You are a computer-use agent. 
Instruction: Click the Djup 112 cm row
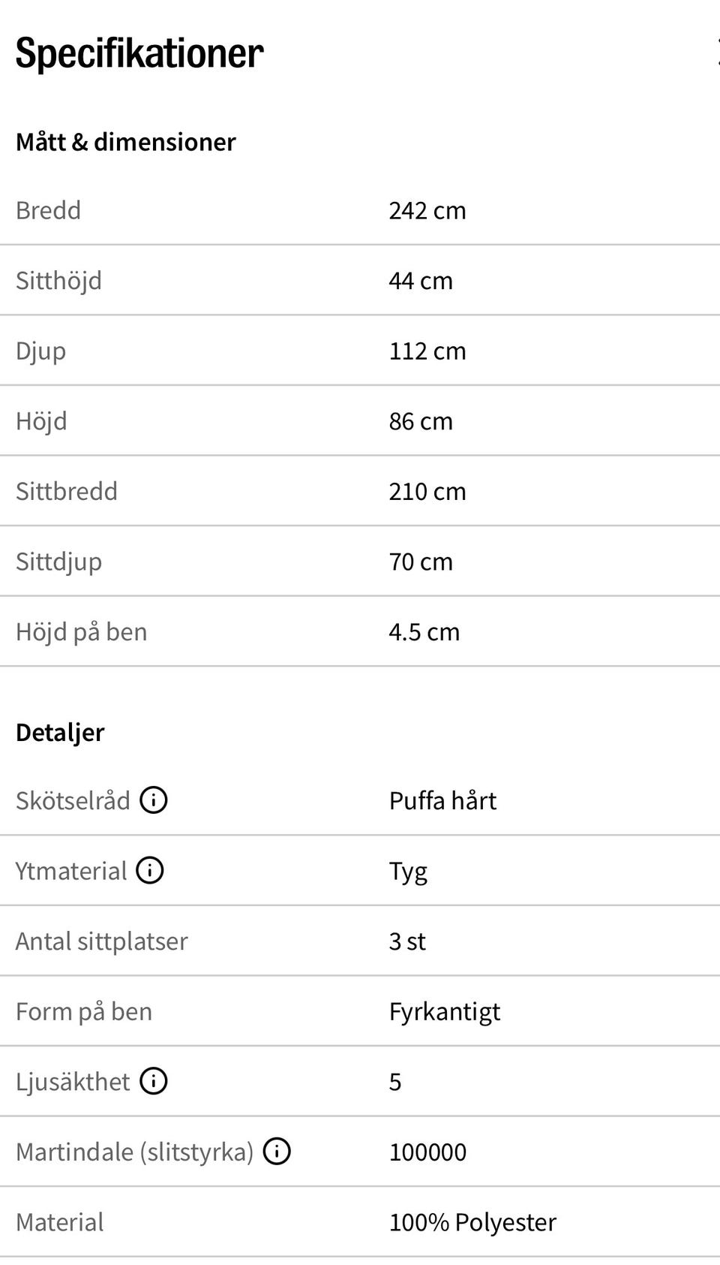click(x=360, y=351)
